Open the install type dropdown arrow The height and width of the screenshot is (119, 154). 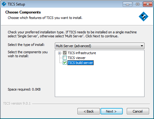142,46
